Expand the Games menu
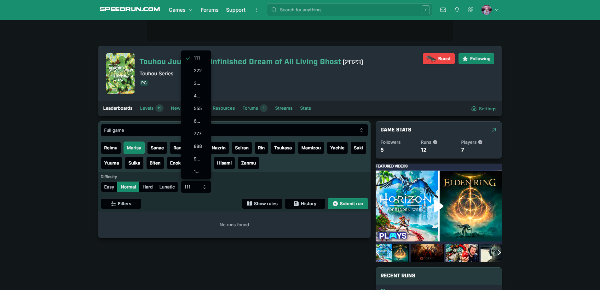 (x=181, y=10)
